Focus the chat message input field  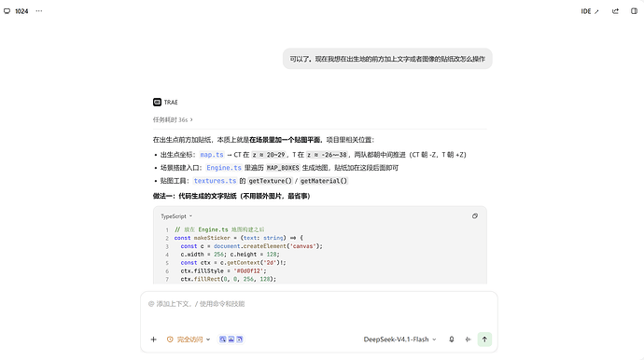[318, 304]
